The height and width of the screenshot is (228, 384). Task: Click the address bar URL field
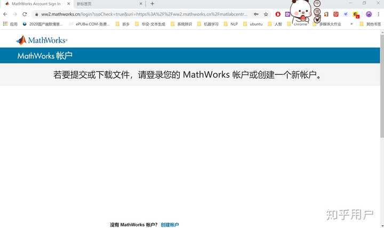(145, 14)
